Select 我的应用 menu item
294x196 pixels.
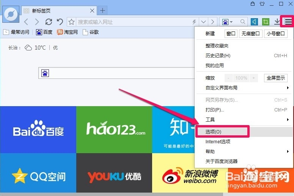point(244,65)
